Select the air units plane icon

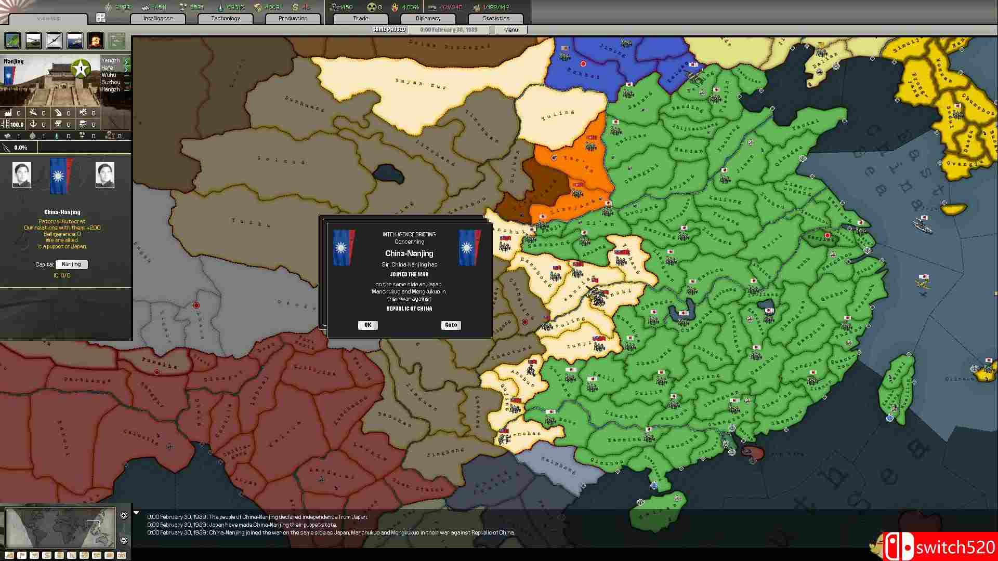coord(54,41)
